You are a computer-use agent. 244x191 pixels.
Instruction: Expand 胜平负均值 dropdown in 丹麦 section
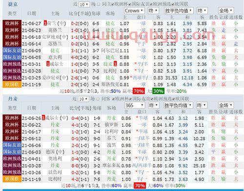point(178,105)
